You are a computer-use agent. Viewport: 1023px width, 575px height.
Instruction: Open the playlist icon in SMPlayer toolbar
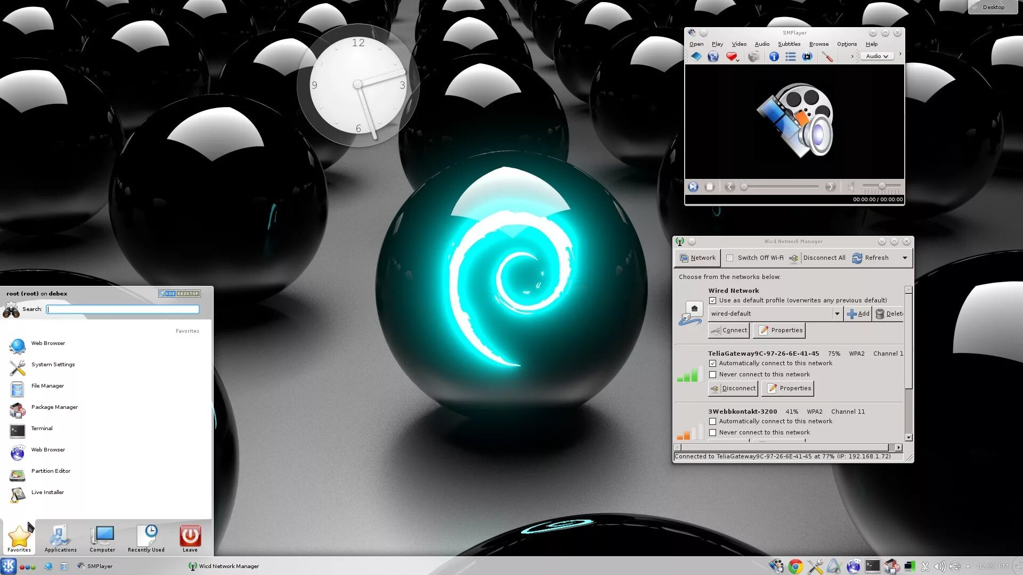point(791,56)
